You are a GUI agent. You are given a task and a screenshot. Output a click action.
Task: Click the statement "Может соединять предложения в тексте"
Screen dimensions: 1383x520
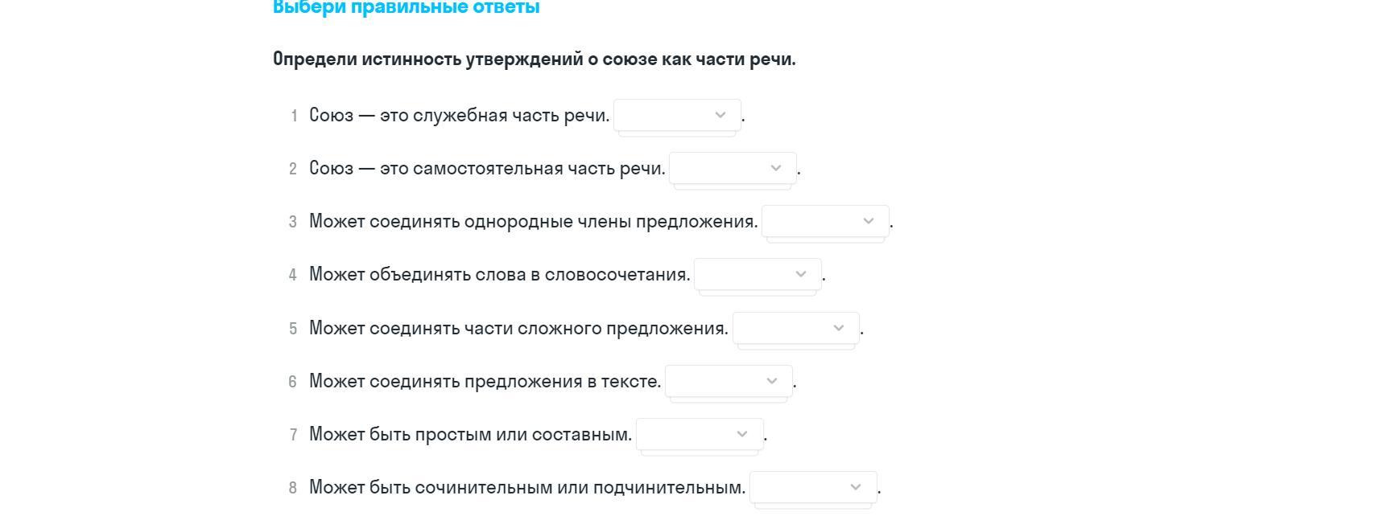(485, 382)
